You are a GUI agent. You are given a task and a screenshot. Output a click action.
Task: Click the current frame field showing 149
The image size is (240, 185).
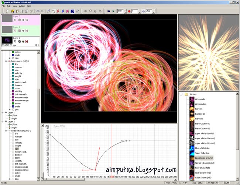tap(121, 11)
